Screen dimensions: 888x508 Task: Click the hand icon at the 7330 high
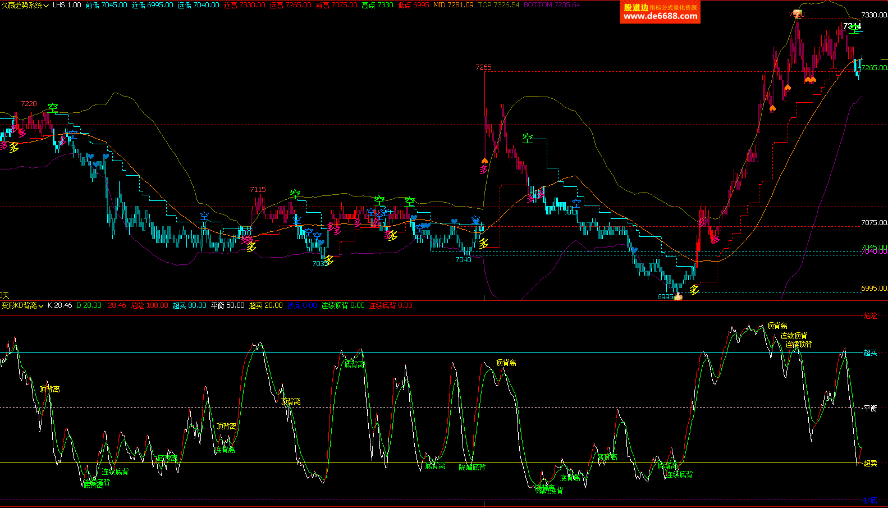pyautogui.click(x=798, y=15)
